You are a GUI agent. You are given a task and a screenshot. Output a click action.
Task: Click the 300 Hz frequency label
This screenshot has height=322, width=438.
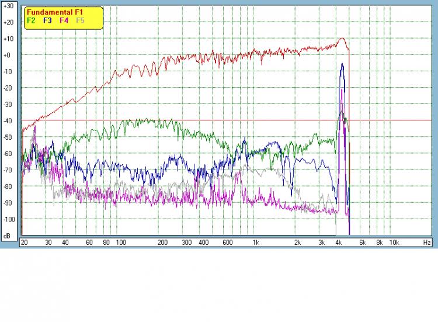pyautogui.click(x=187, y=243)
